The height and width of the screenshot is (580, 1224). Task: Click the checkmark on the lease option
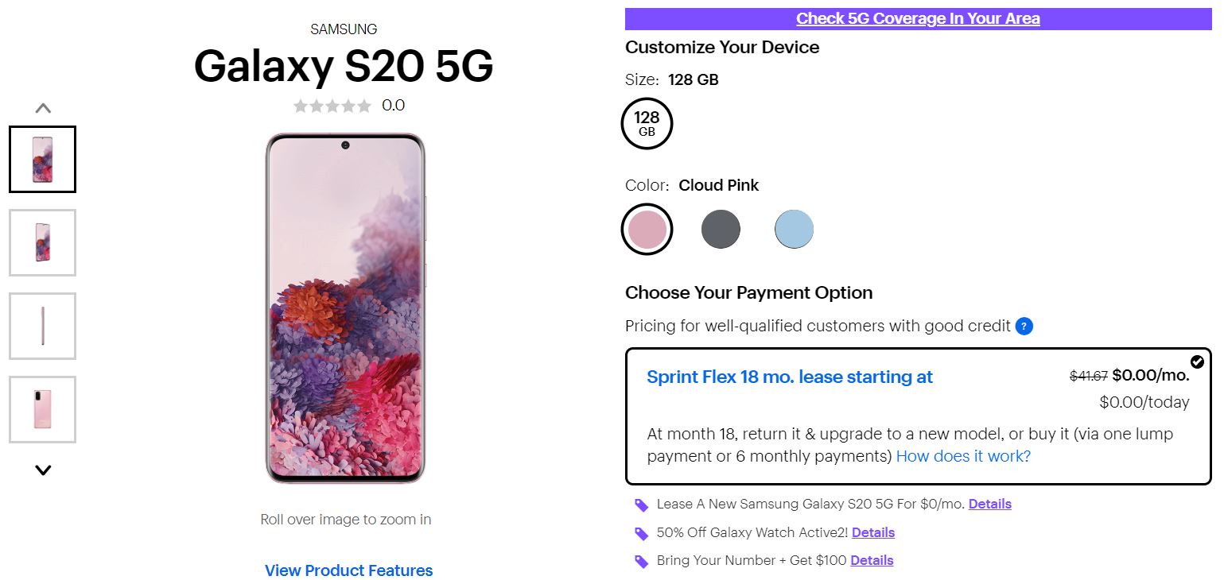1197,362
